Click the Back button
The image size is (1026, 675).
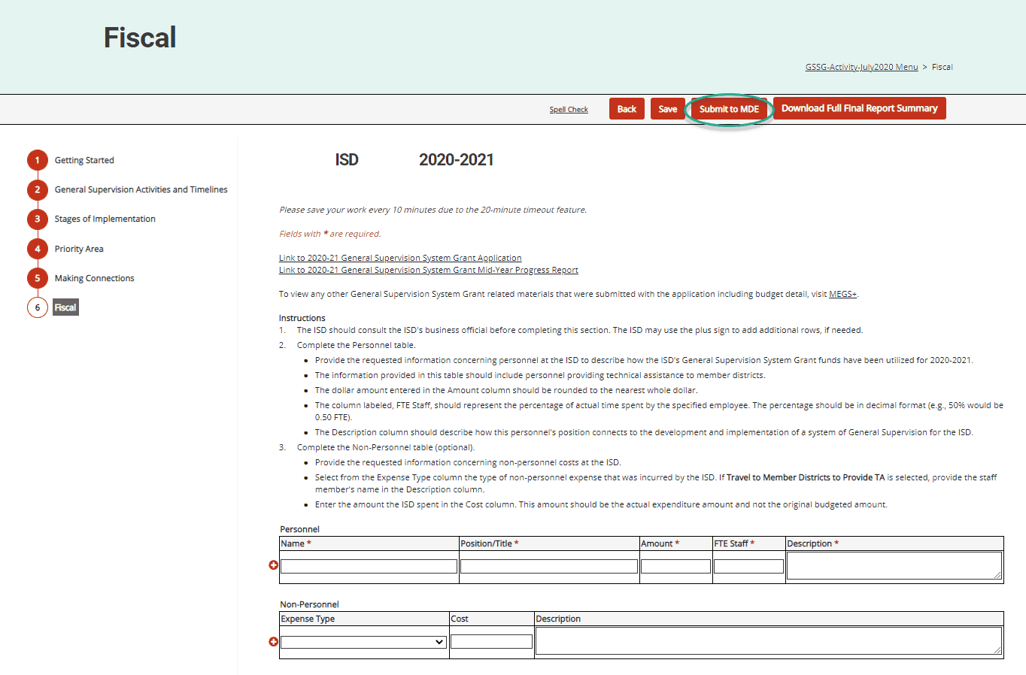tap(627, 109)
